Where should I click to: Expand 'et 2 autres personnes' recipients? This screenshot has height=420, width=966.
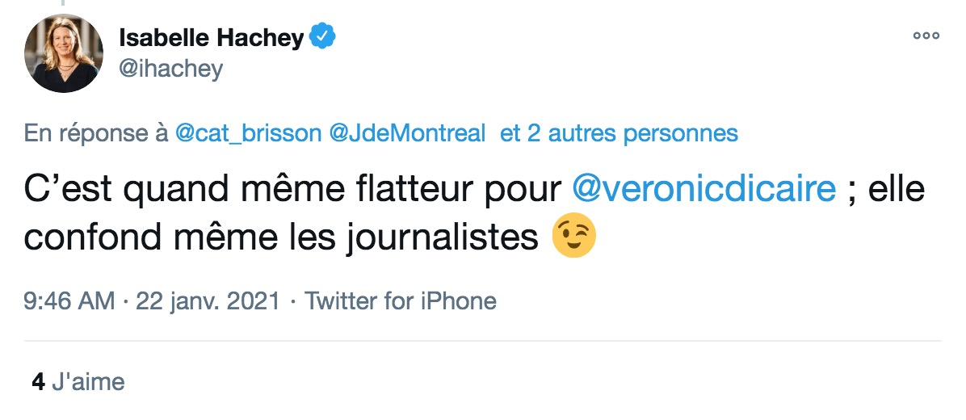coord(619,133)
